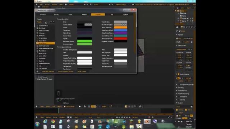The image size is (230, 129).
Task: Add a new theme preset with plus icon
Action: click(51, 22)
